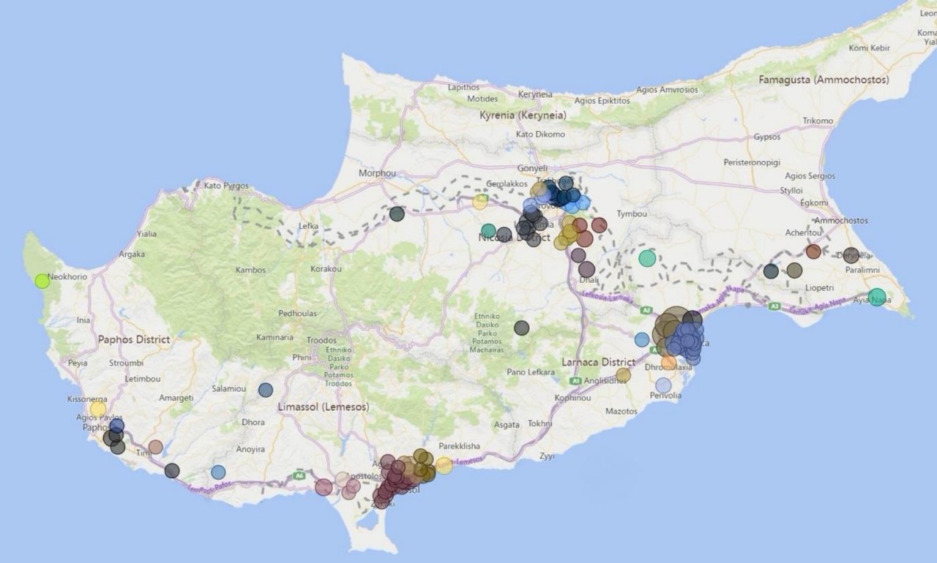The width and height of the screenshot is (937, 563).
Task: Click the yellow marker west of Gerolakkos
Action: (480, 202)
